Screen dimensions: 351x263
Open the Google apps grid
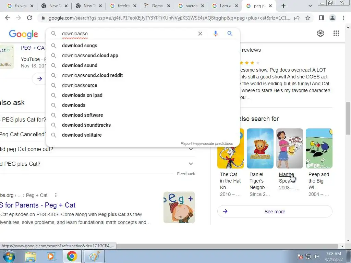tap(336, 33)
